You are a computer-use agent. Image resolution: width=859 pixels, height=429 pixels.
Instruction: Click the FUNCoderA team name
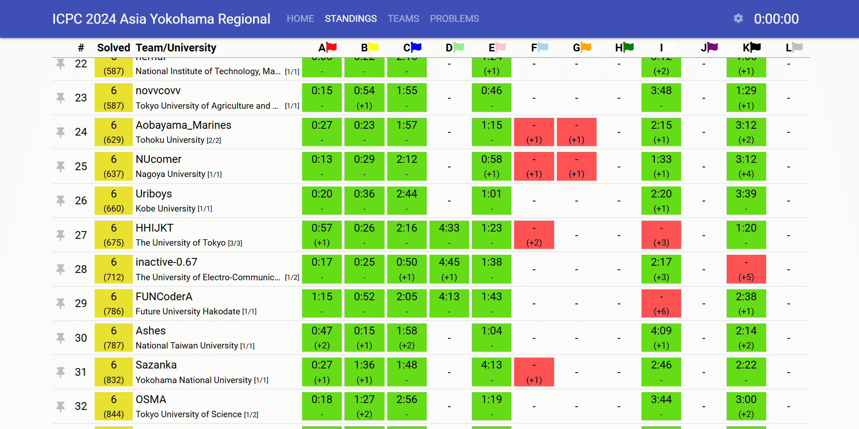pyautogui.click(x=164, y=297)
